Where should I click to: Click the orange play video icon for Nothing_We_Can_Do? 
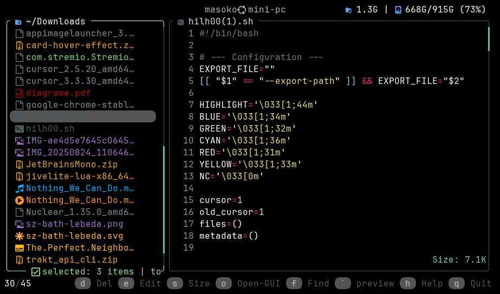(x=19, y=200)
